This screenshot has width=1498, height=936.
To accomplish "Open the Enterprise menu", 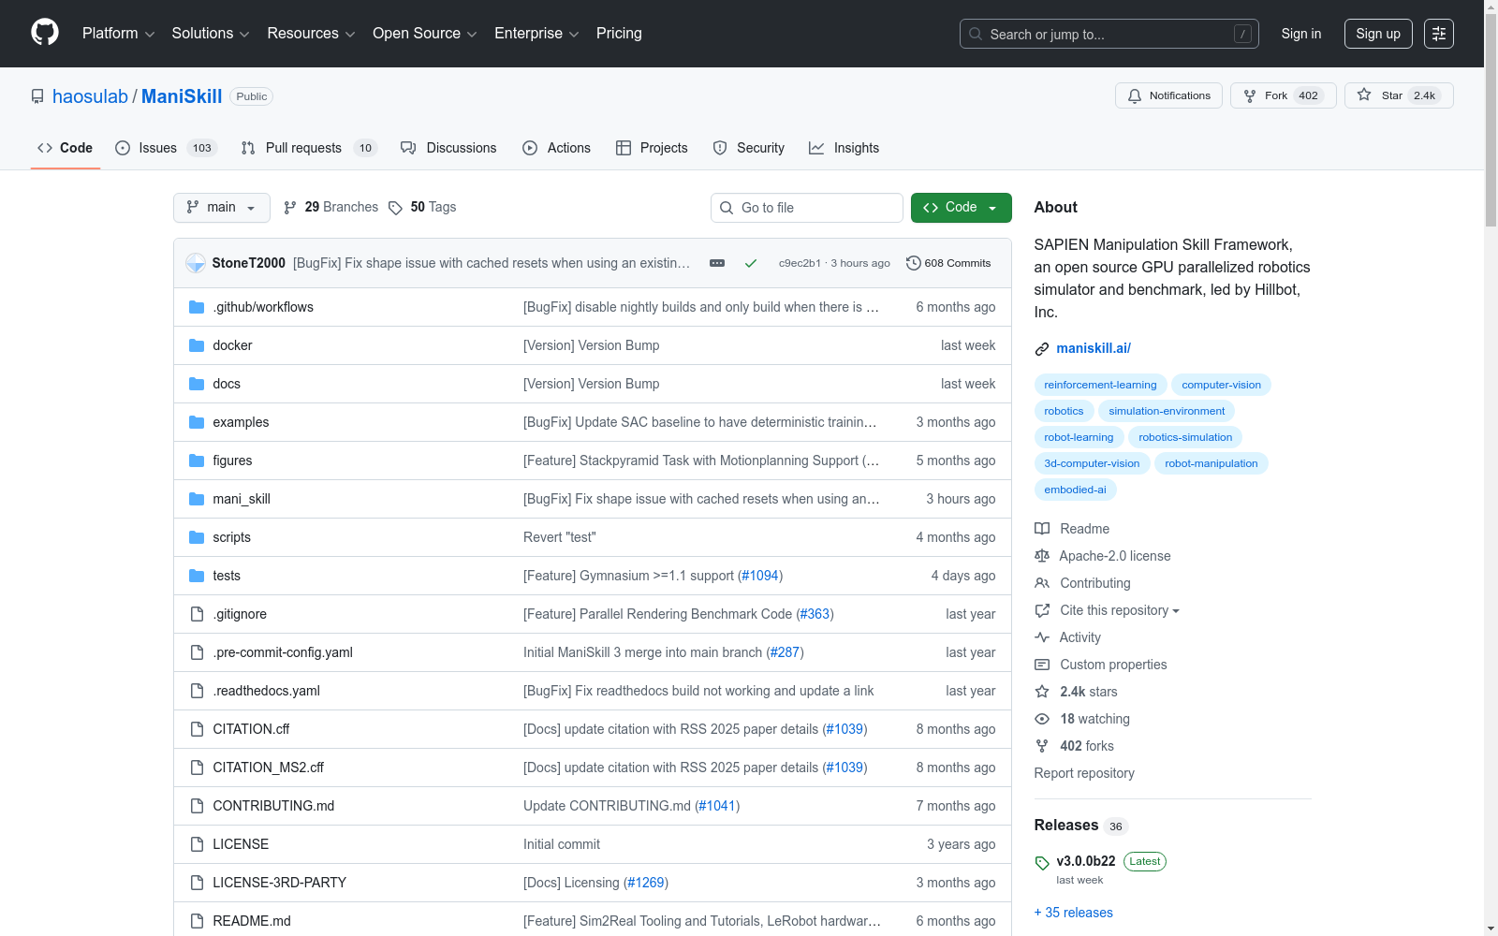I will coord(536,34).
